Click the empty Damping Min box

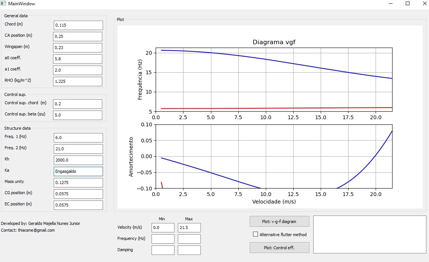click(162, 250)
